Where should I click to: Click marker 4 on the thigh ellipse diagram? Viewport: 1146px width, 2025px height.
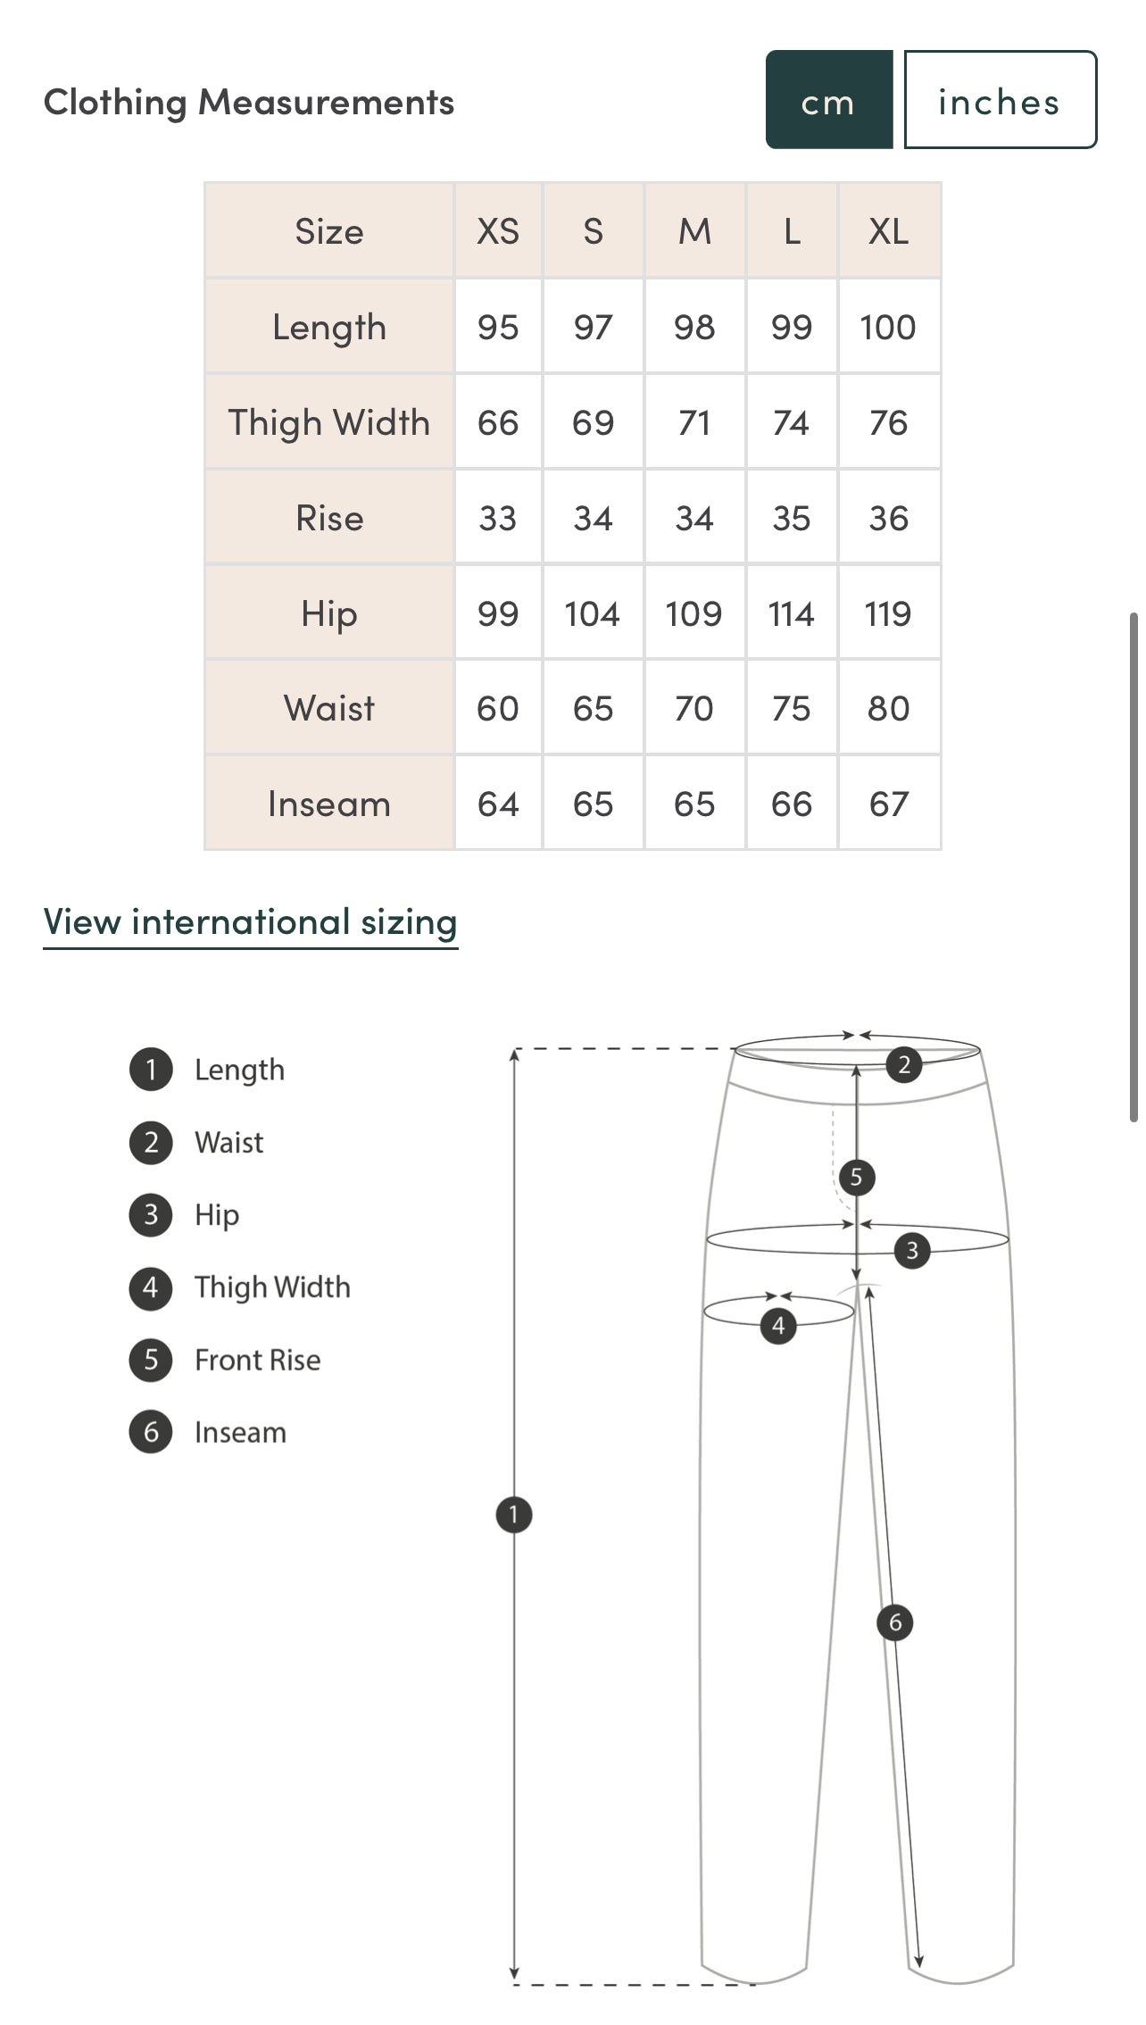[x=778, y=1325]
